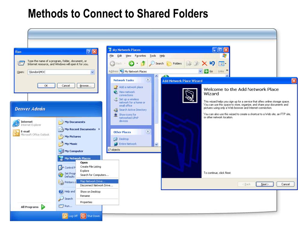Open the Edit menu
The image size is (308, 231).
point(120,56)
